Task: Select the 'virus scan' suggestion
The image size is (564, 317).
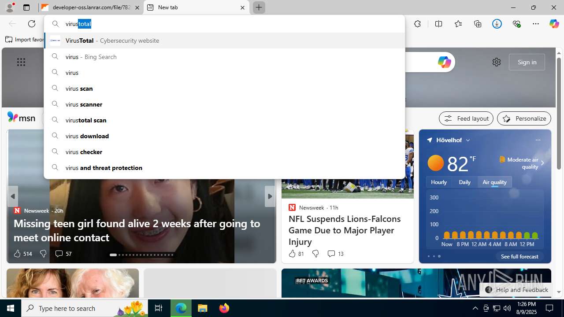Action: click(224, 88)
